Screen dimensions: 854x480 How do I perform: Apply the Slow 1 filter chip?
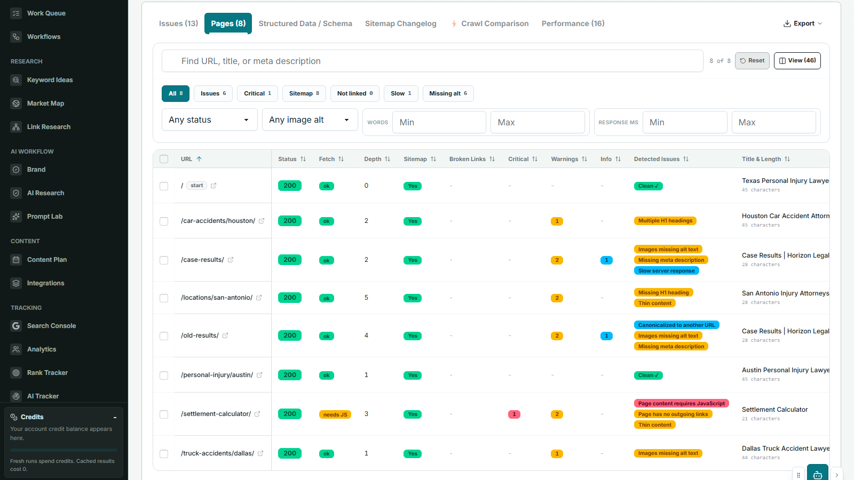(x=401, y=93)
